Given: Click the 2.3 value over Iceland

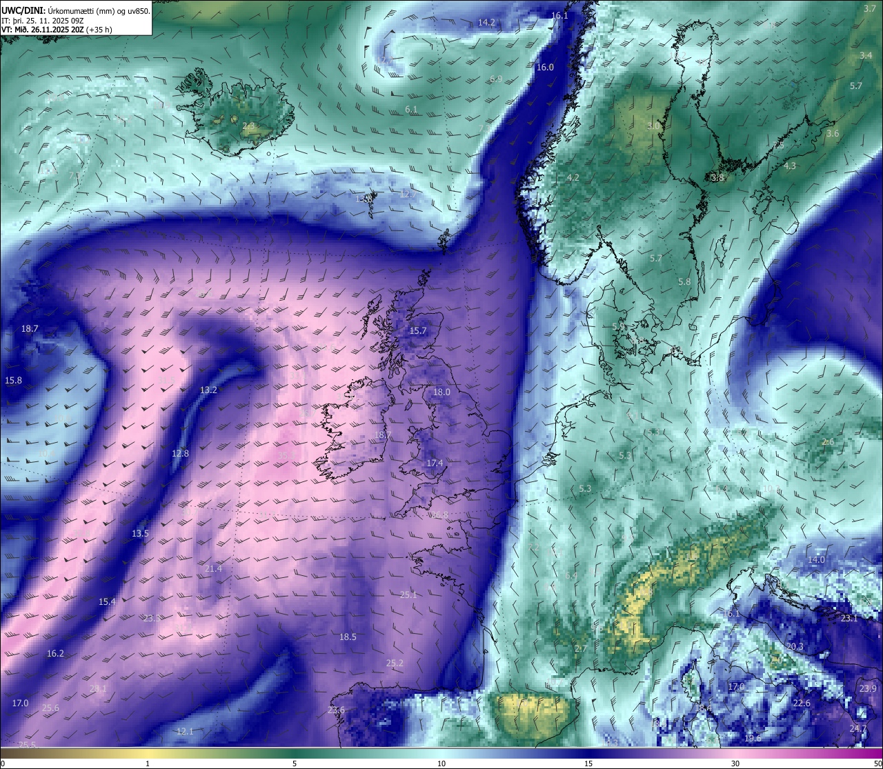Looking at the screenshot, I should [249, 126].
